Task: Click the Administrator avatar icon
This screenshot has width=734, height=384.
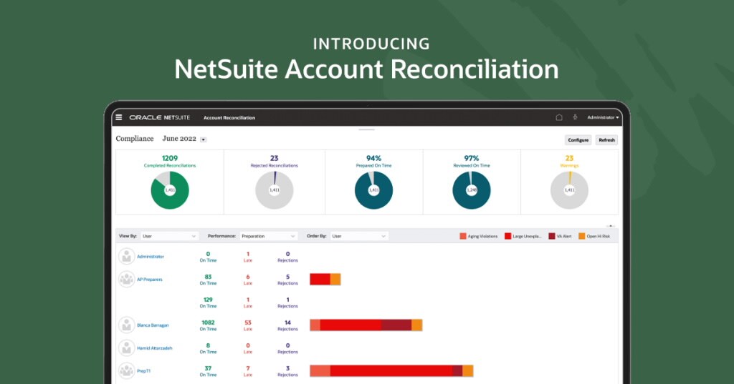Action: pos(126,257)
